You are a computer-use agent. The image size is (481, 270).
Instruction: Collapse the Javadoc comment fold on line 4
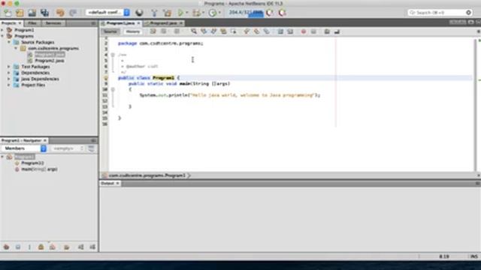click(113, 55)
